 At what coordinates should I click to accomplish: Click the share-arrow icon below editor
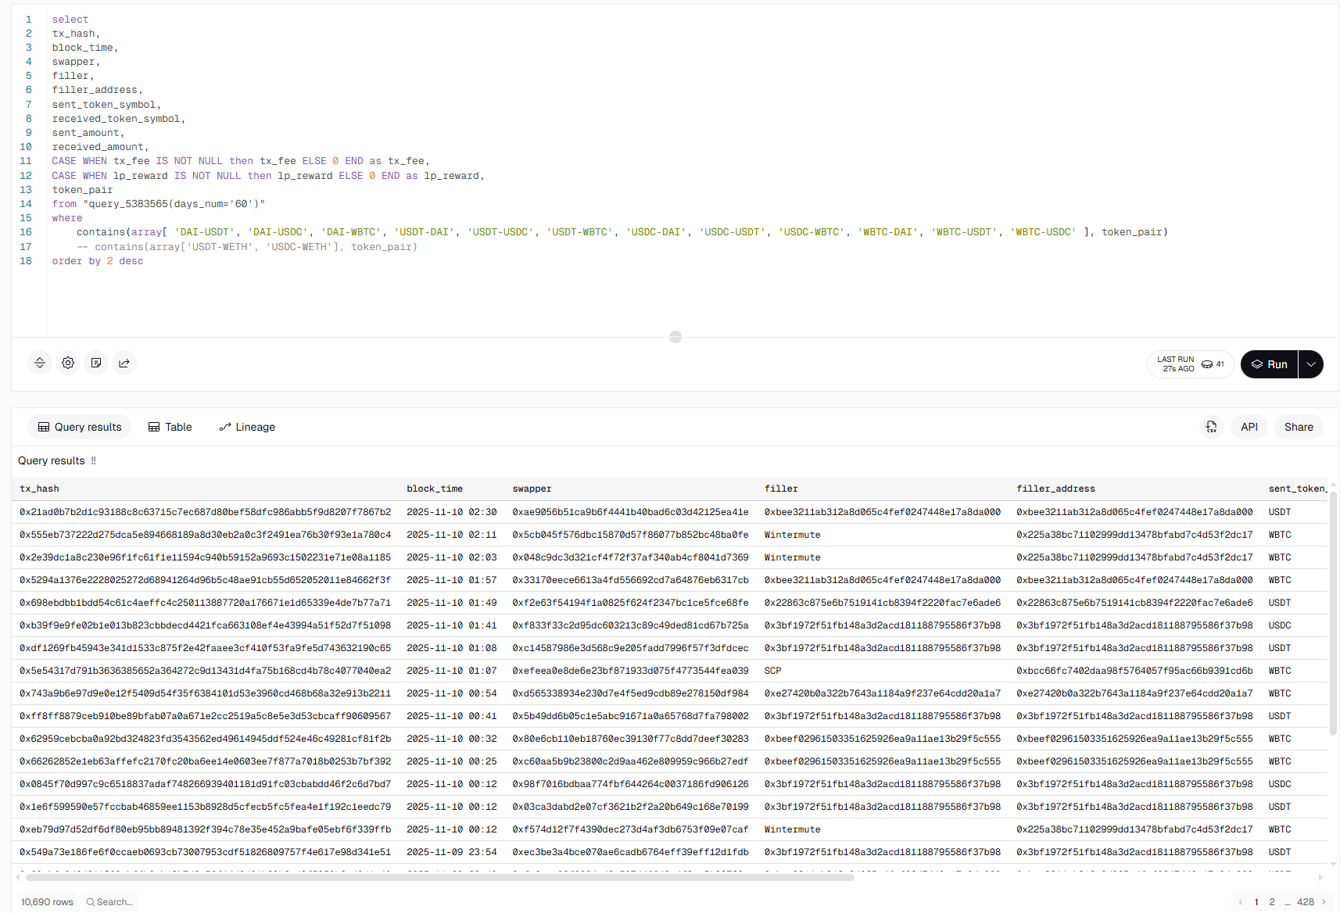pyautogui.click(x=124, y=363)
